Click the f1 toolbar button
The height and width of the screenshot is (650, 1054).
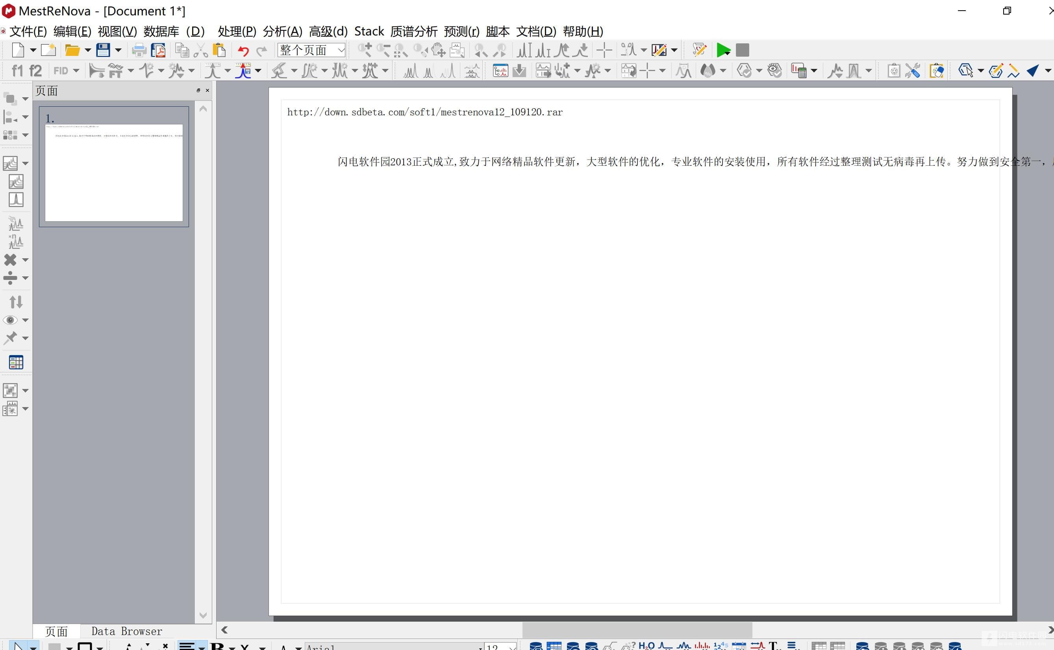(17, 70)
